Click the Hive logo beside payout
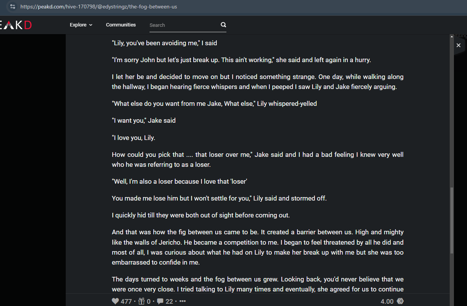Screen dimensions: 467x306 coord(400,301)
